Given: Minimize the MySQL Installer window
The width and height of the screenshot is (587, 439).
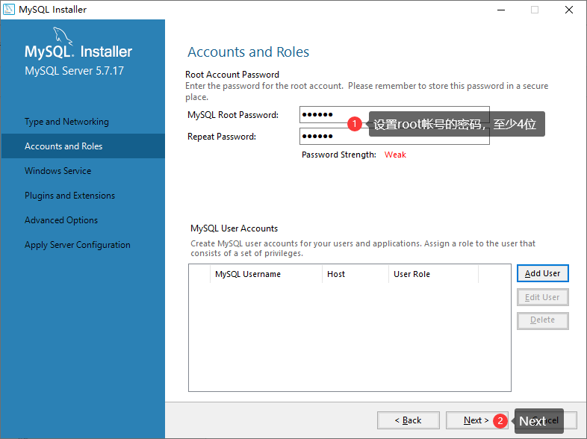Looking at the screenshot, I should (x=501, y=10).
